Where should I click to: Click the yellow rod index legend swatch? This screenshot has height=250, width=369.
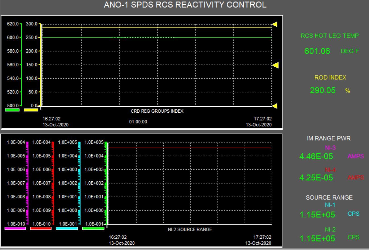(31, 110)
